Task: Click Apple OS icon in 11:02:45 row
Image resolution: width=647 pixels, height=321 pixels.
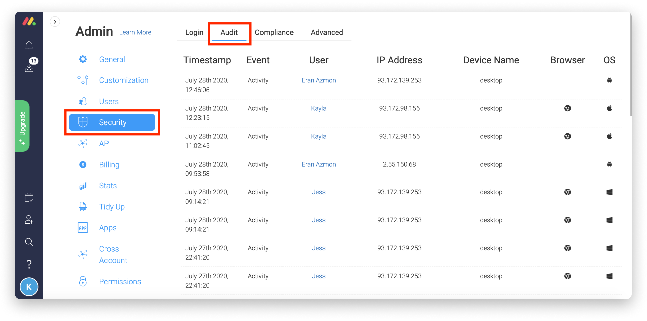Action: click(609, 136)
